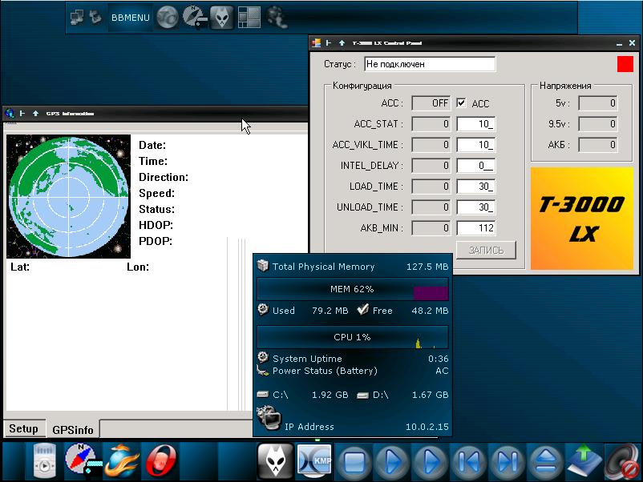Click the Eject button
This screenshot has height=482, width=643.
[x=545, y=462]
